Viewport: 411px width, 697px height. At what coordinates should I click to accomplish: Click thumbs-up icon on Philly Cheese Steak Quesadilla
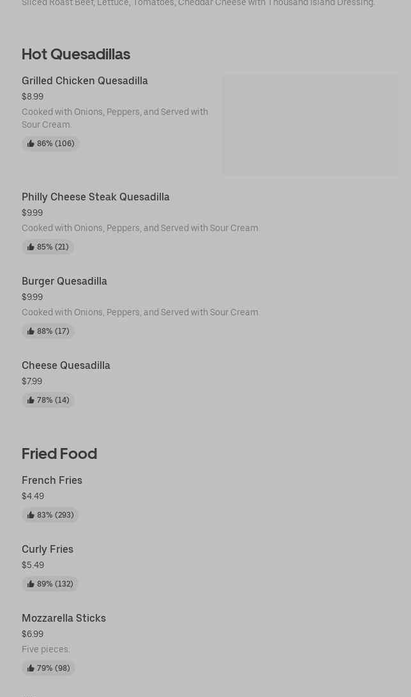(31, 247)
